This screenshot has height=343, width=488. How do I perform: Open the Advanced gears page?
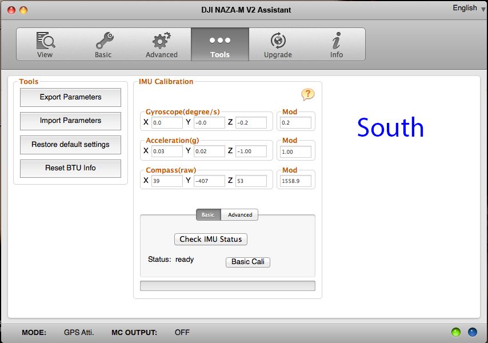click(162, 45)
